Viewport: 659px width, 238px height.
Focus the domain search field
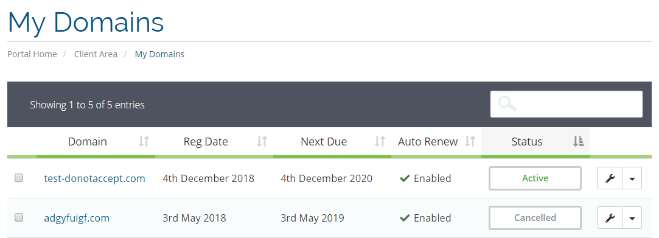566,104
